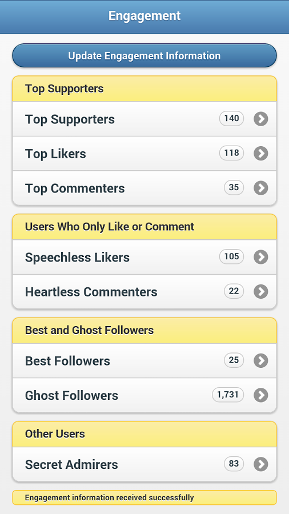Select the Secret Admirers list entry text
The image size is (289, 514).
coord(71,464)
